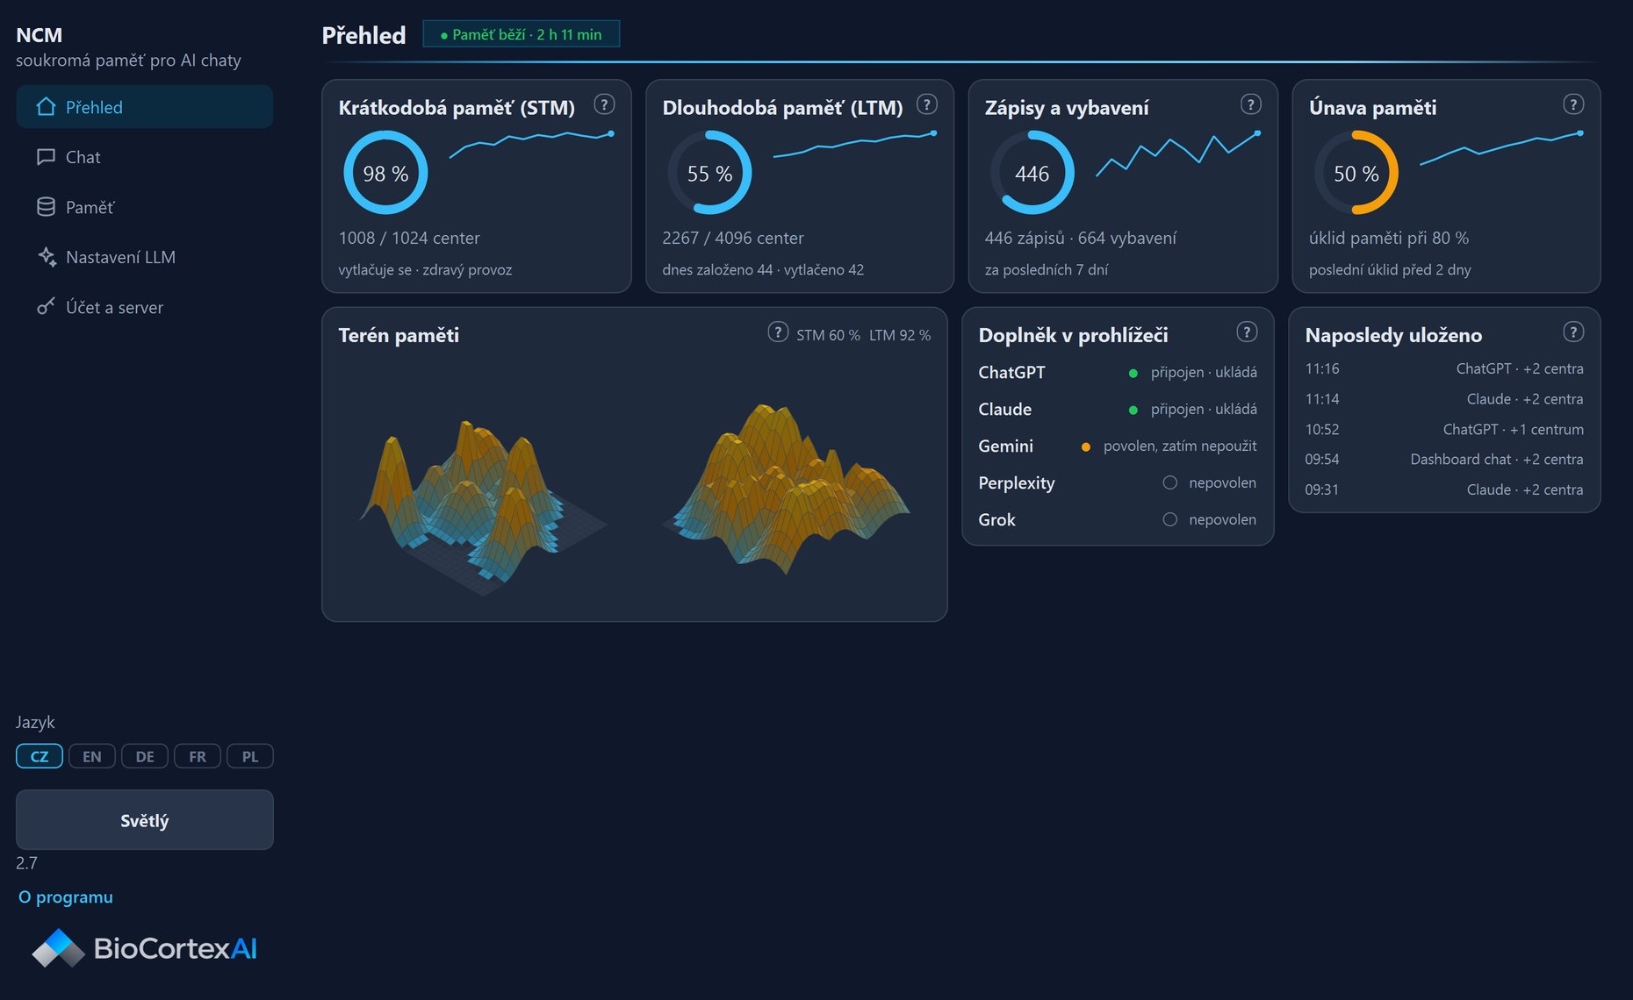Select the Gemini plugin row label

tap(1006, 446)
